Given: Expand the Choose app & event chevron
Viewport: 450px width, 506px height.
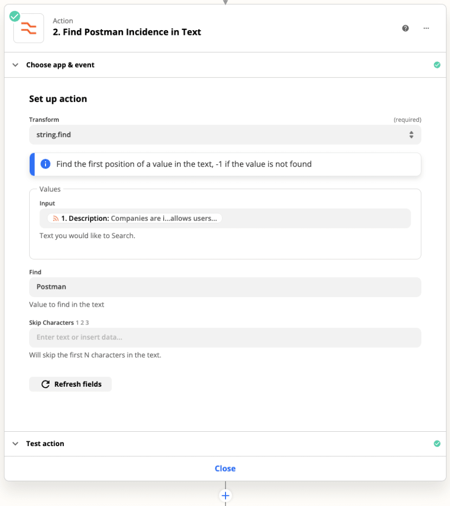Looking at the screenshot, I should (15, 65).
